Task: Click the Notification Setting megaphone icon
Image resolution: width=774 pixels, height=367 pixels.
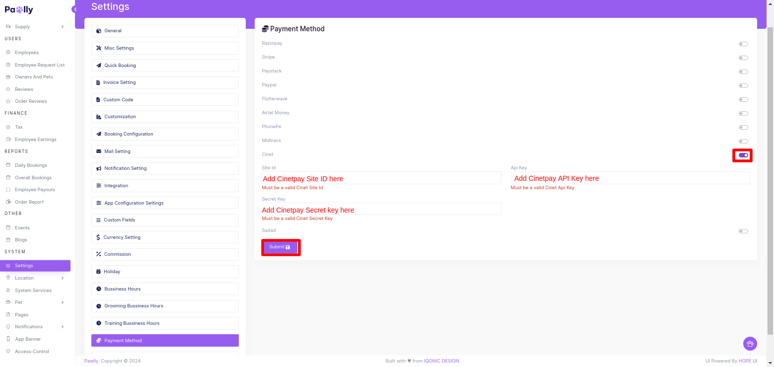Action: tap(99, 168)
